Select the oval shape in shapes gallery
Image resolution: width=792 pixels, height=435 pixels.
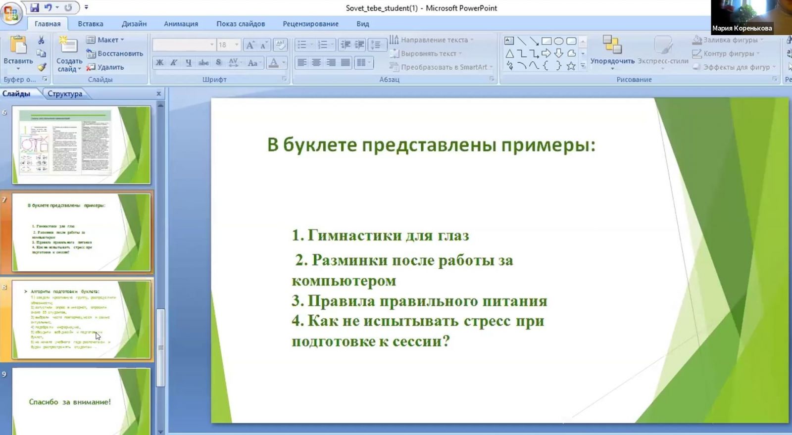click(558, 41)
